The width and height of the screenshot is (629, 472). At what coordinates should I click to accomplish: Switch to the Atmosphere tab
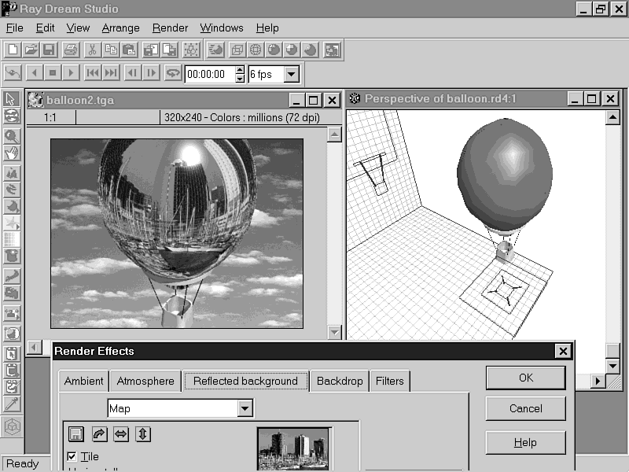(x=145, y=381)
